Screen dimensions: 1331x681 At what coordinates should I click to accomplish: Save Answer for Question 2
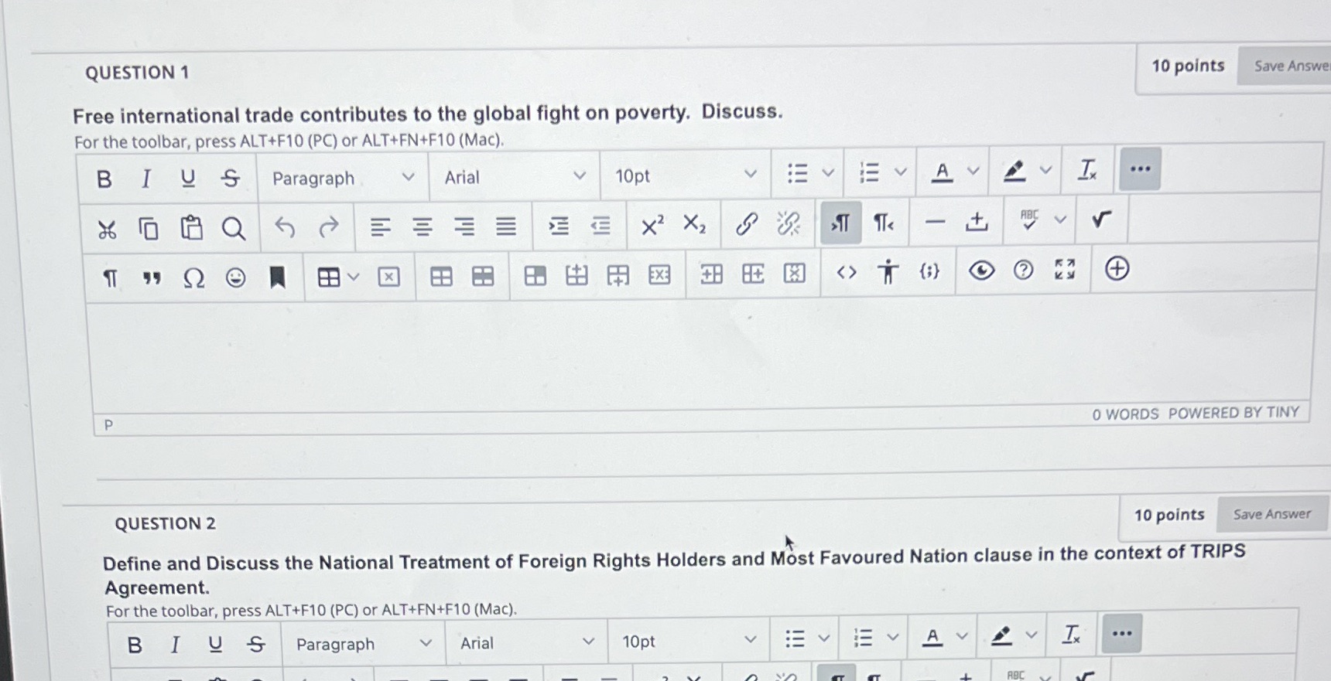point(1271,514)
